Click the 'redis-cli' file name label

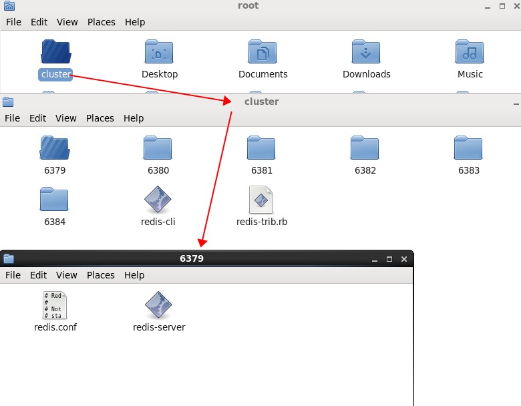158,222
